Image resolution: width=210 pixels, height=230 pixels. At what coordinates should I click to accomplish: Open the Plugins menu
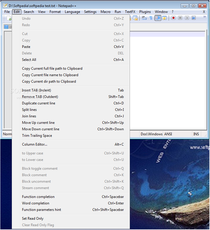145,12
